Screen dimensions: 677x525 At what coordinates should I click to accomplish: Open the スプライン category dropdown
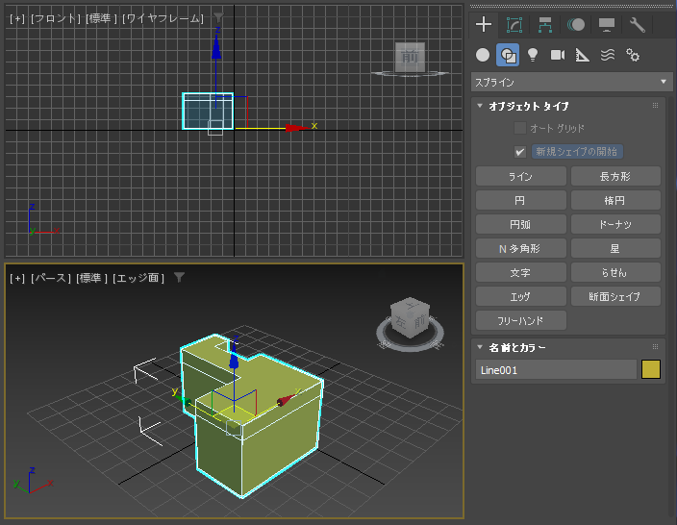point(571,82)
